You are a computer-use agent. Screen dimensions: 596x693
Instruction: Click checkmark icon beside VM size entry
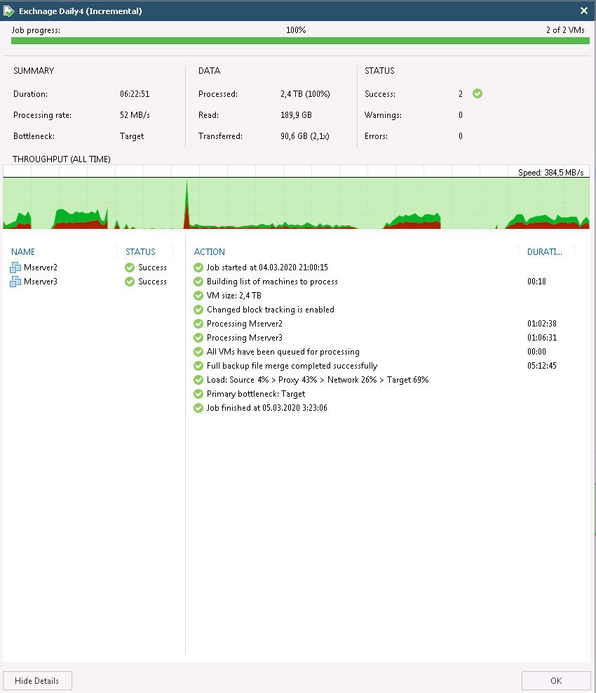click(198, 296)
